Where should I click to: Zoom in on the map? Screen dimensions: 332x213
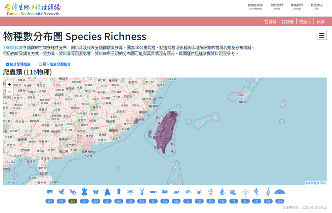pyautogui.click(x=10, y=84)
